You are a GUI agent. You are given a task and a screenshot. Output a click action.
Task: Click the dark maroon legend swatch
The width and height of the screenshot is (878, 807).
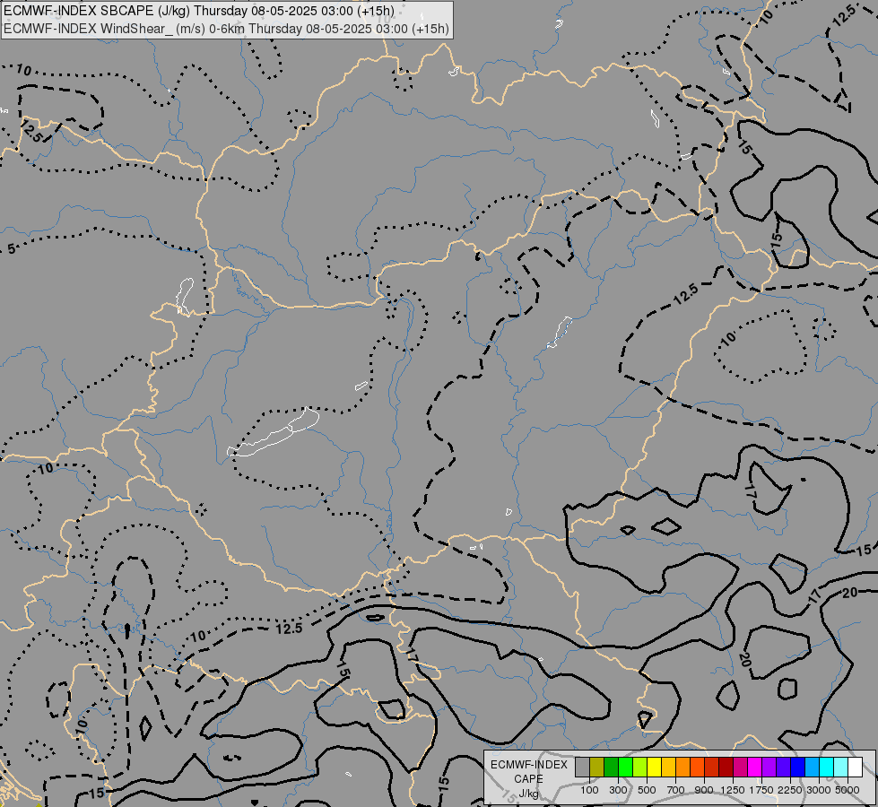[x=726, y=768]
